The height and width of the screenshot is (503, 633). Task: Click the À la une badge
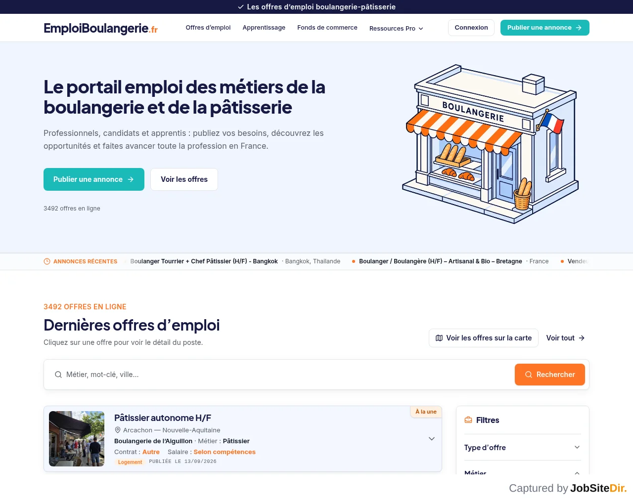click(x=426, y=412)
